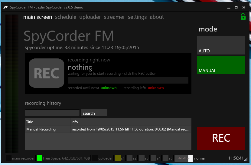
Task: Maximize the SpyCorder window
Action: 236,7
